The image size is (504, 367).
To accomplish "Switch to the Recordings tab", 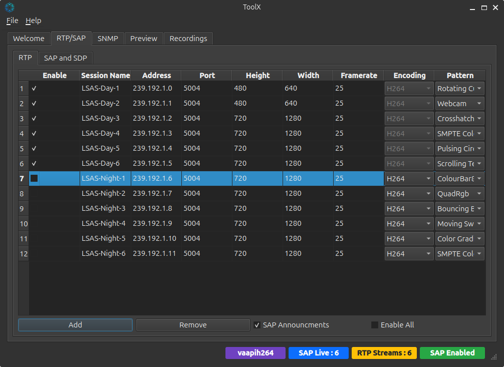I will coord(188,39).
